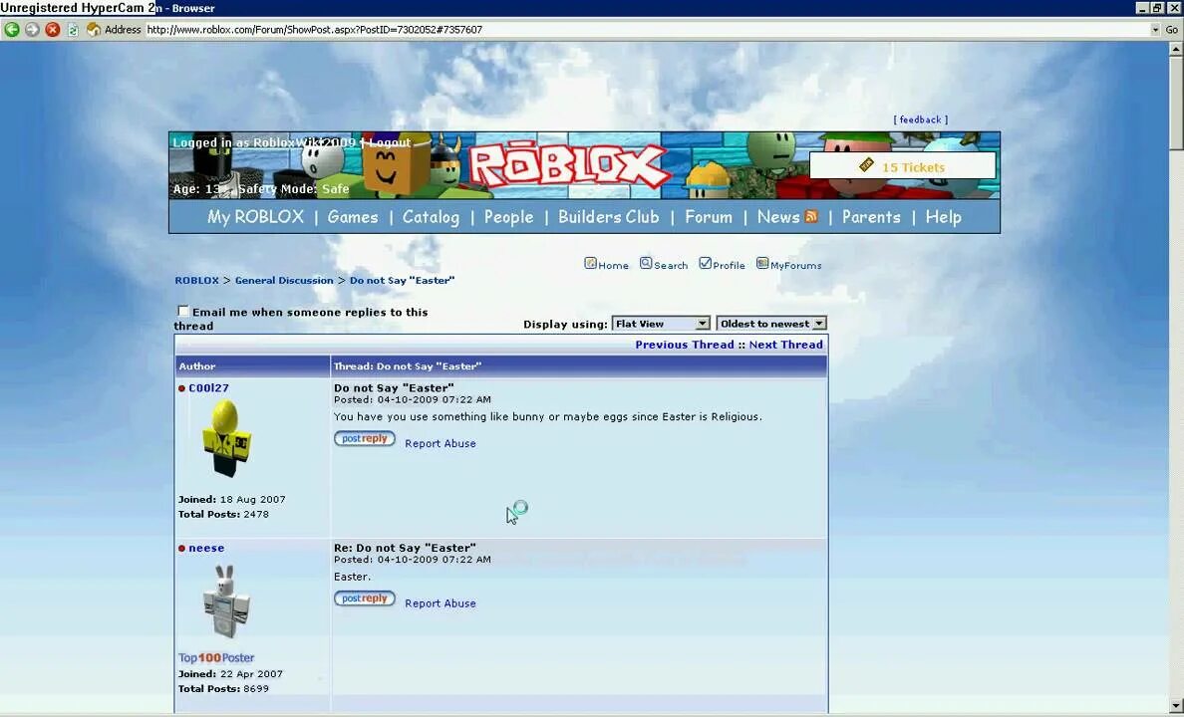Click C00l27's red offline status dot
Viewport: 1184px width, 717px height.
click(182, 388)
